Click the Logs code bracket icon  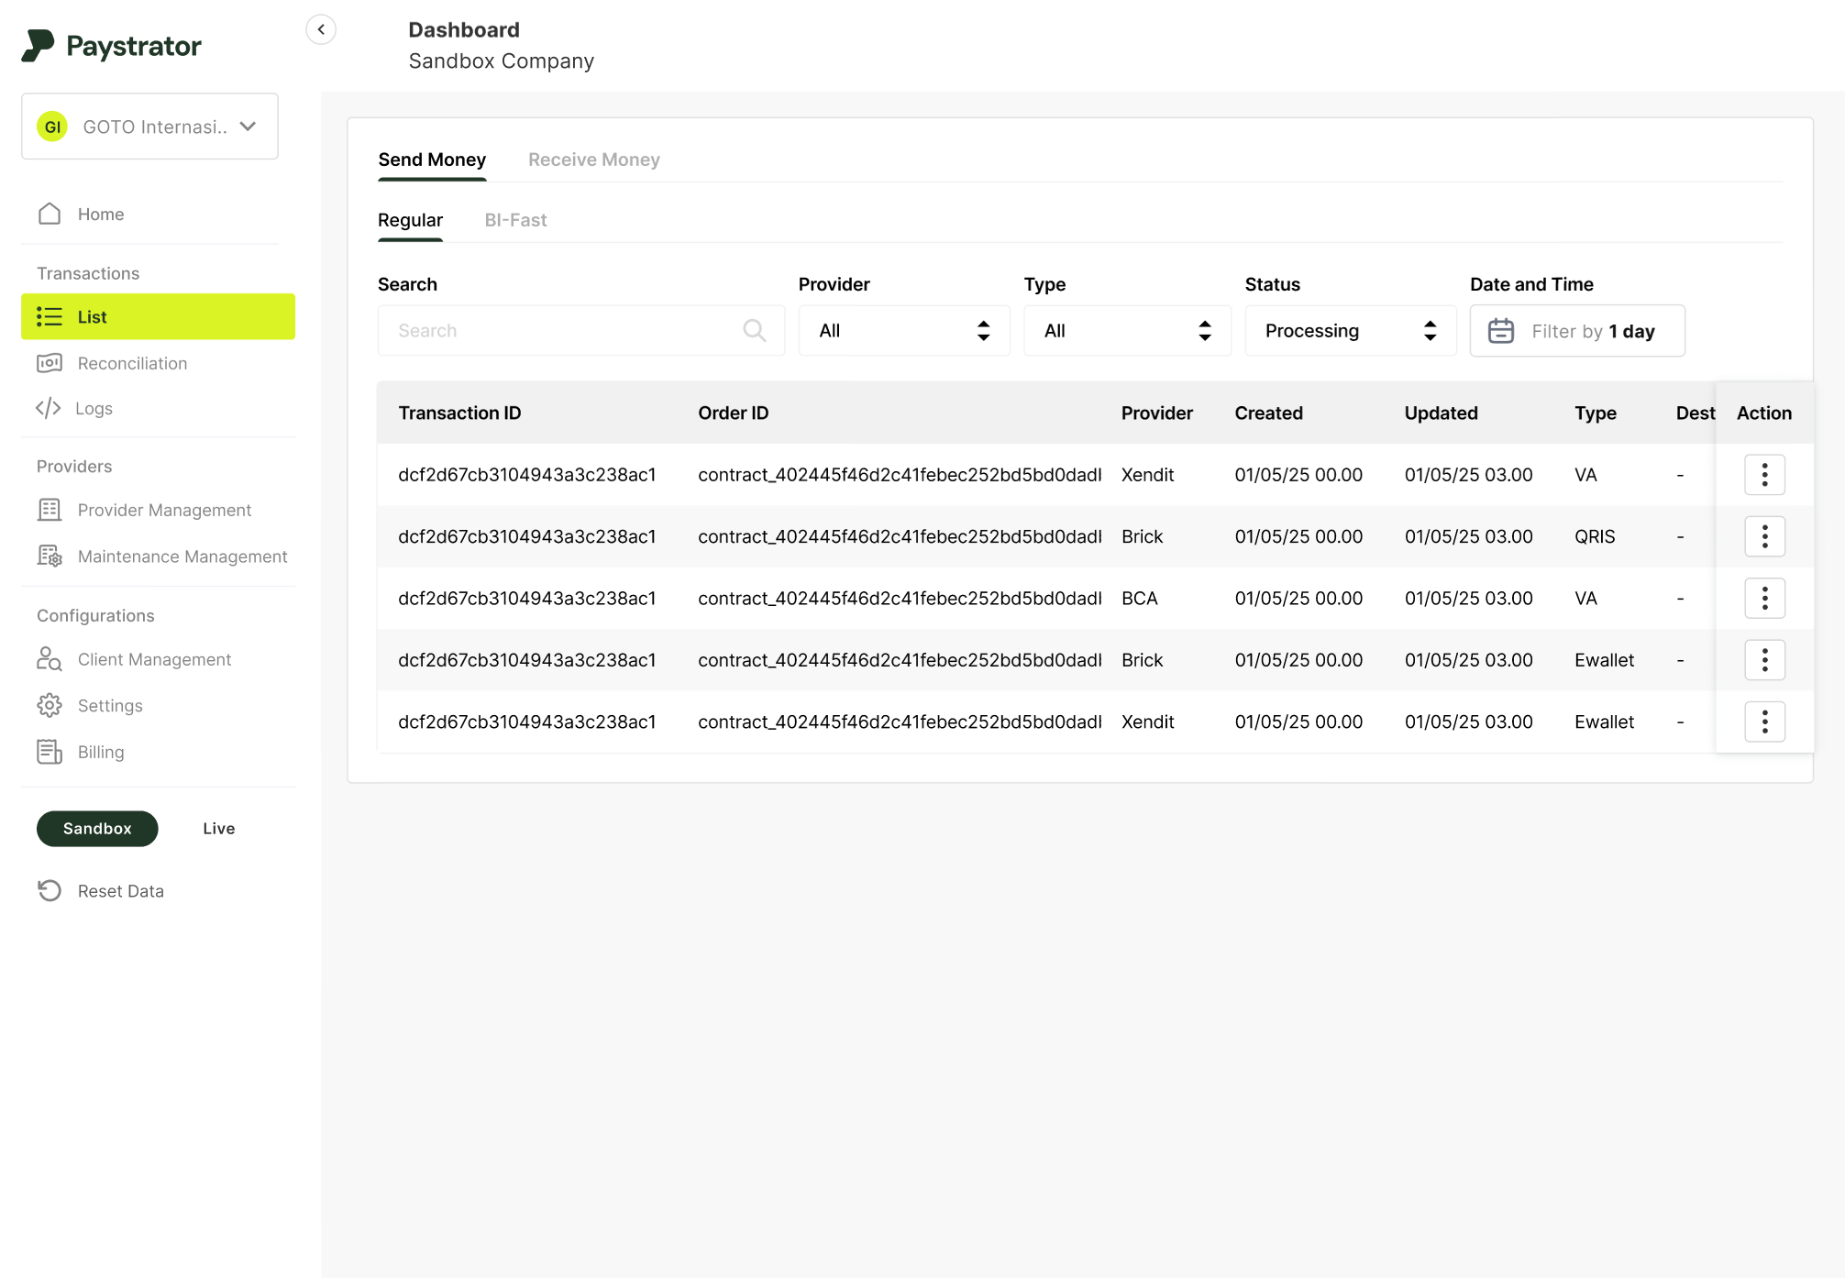[x=49, y=408]
